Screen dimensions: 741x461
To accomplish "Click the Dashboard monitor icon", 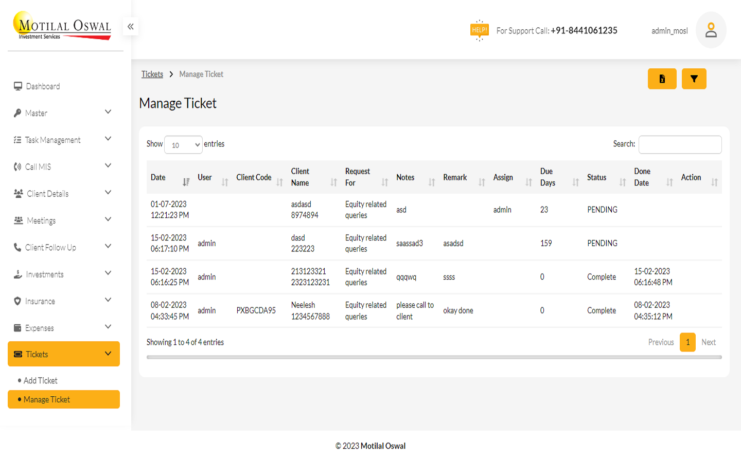I will [x=18, y=86].
